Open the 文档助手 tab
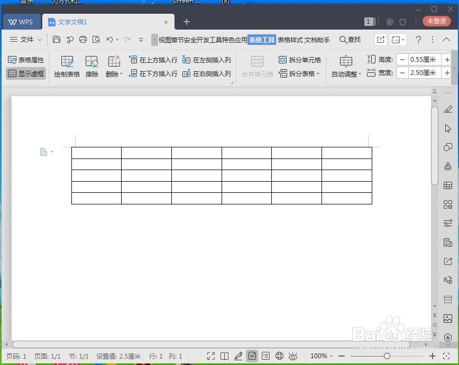This screenshot has height=365, width=459. coord(317,40)
